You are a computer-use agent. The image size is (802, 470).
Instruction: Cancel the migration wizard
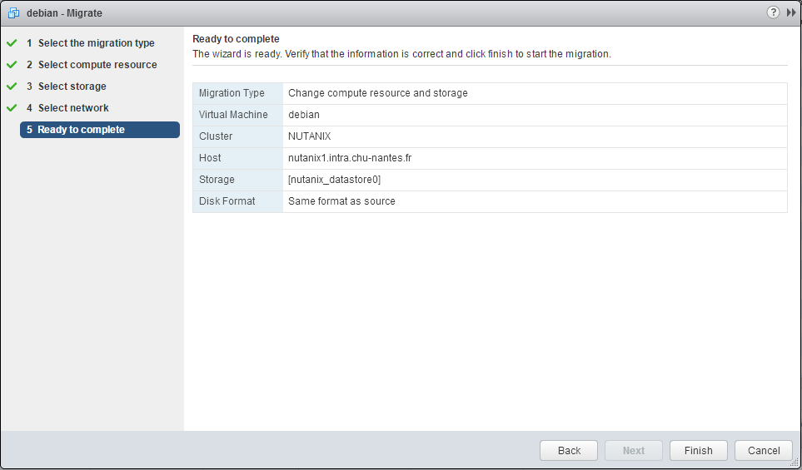click(764, 451)
